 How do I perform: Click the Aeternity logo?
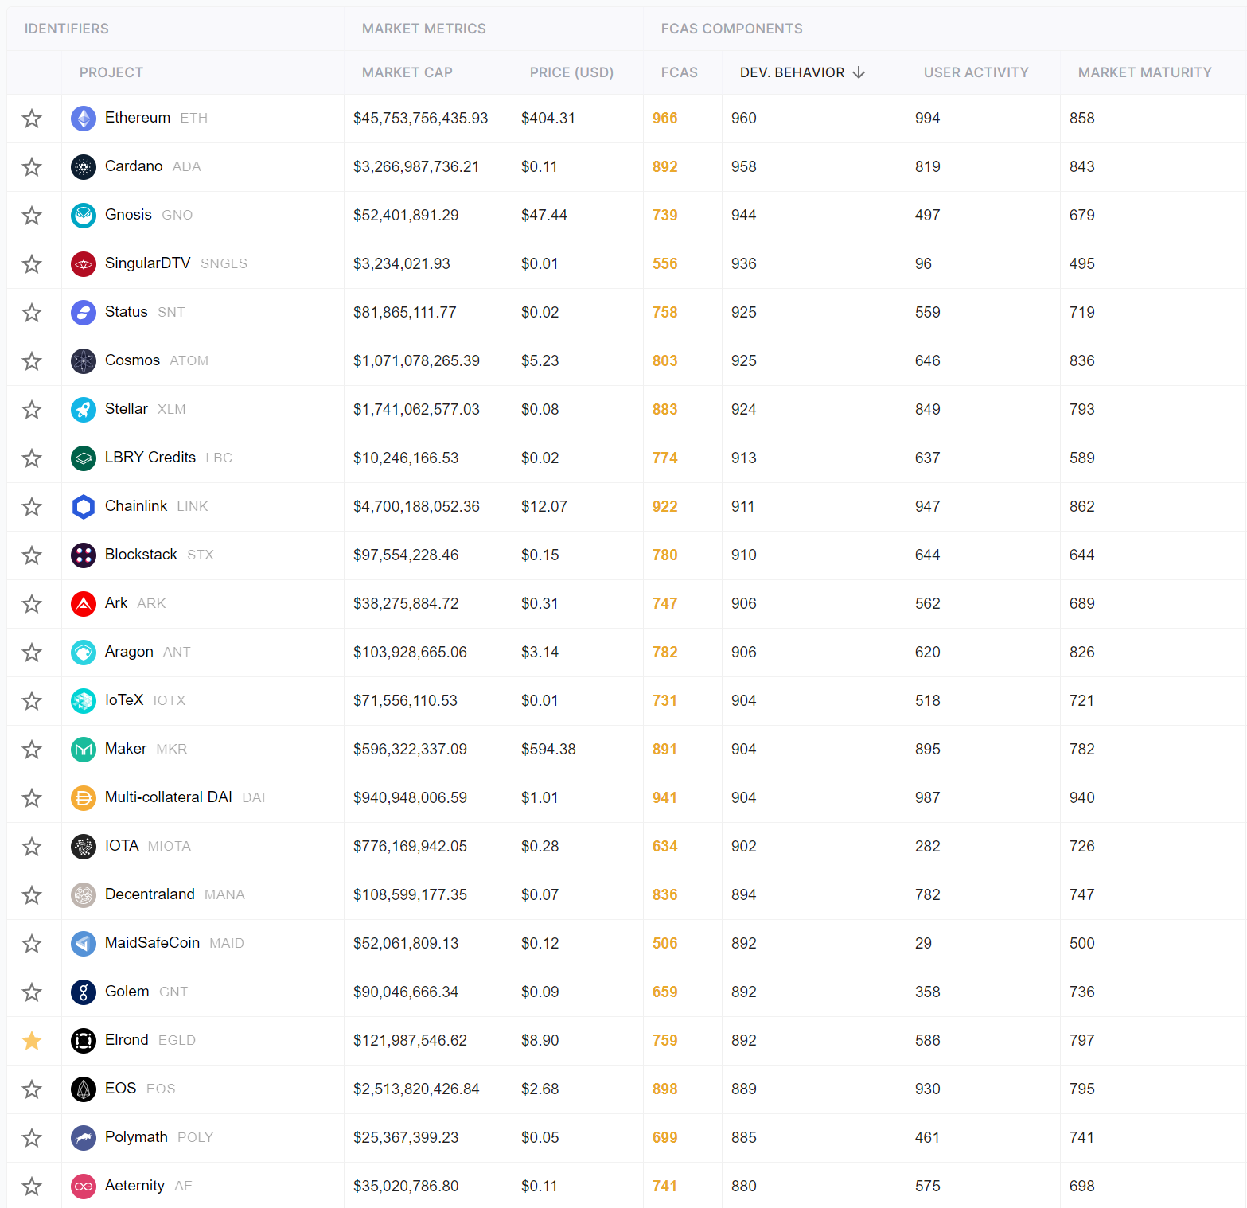coord(84,1187)
